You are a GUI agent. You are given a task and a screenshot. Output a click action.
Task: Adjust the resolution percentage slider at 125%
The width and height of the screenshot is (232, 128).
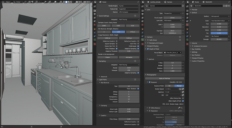(175, 122)
